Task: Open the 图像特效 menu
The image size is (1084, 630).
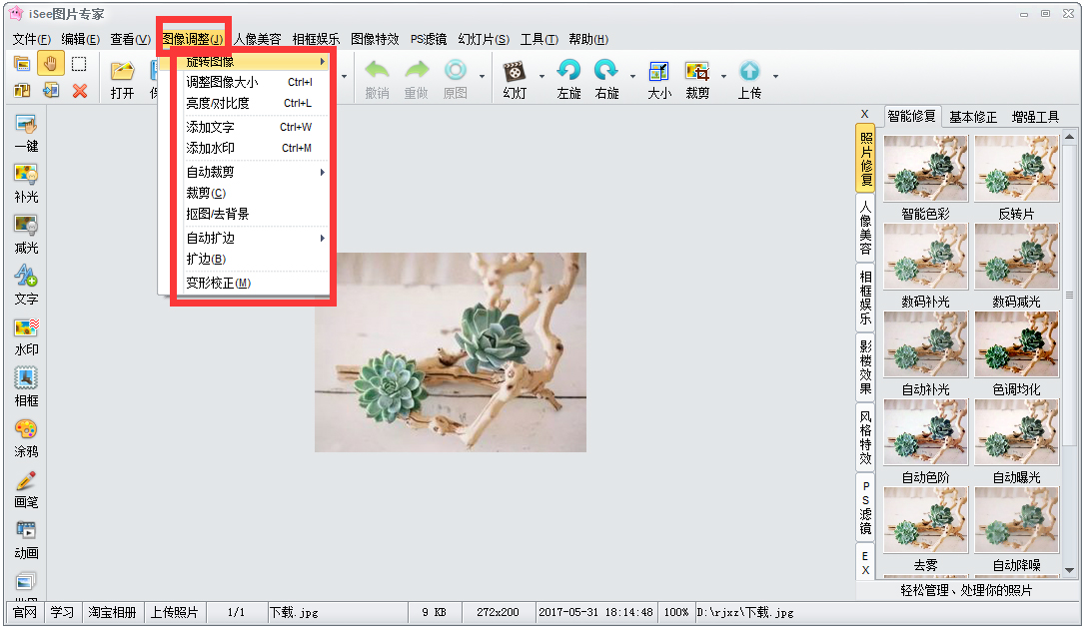Action: coord(375,39)
